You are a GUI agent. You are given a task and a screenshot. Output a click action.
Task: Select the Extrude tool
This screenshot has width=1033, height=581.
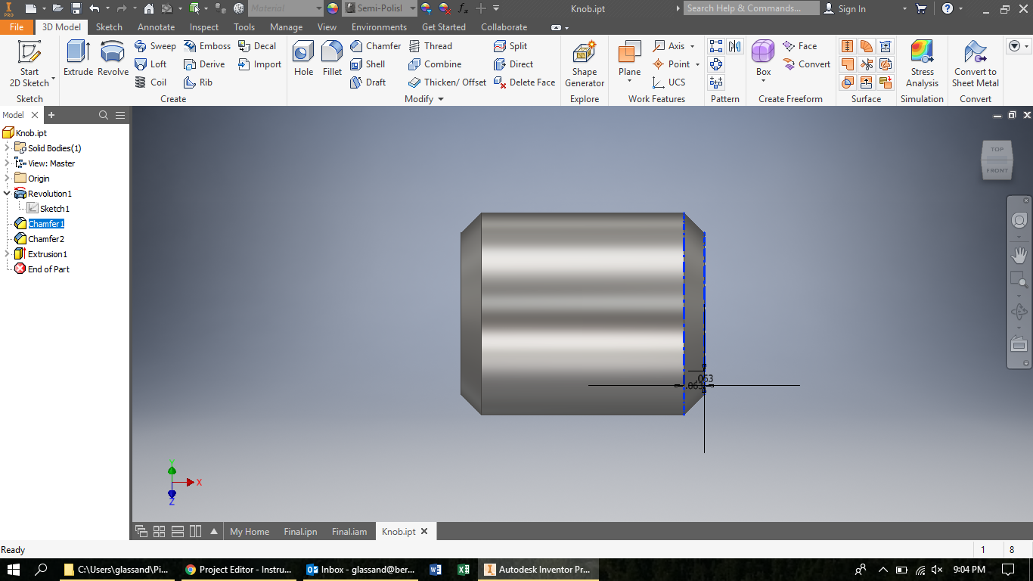click(x=78, y=59)
